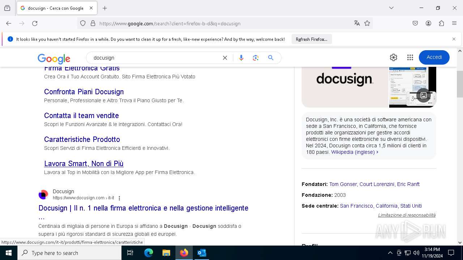Open Google apps grid
The image size is (463, 260).
tap(410, 57)
